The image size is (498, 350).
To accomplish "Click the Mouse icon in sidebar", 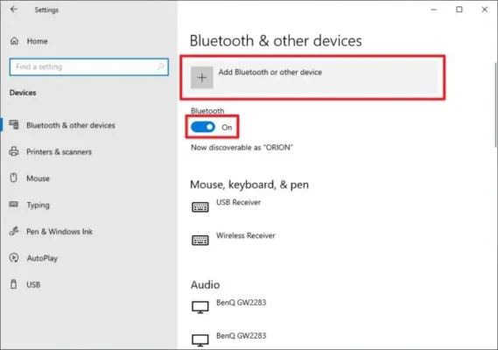I will [x=14, y=178].
